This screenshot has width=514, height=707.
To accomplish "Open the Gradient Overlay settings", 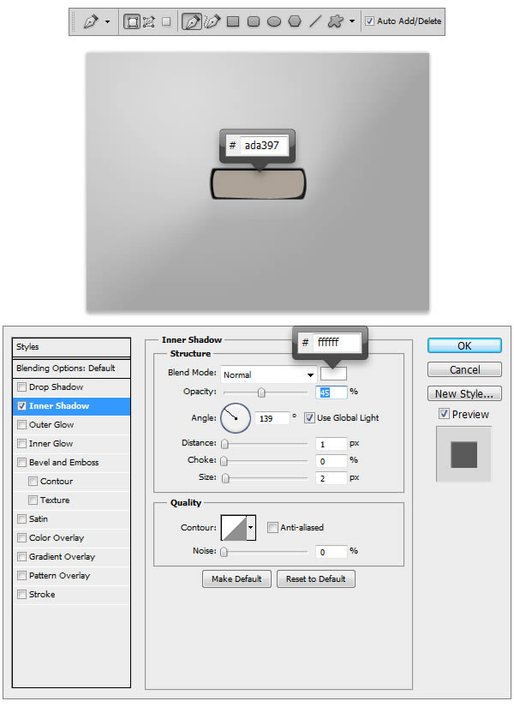I will click(62, 557).
